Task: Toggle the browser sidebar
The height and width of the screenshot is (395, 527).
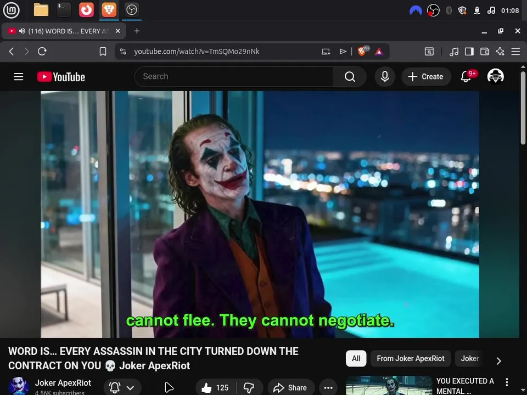Action: coord(469,52)
